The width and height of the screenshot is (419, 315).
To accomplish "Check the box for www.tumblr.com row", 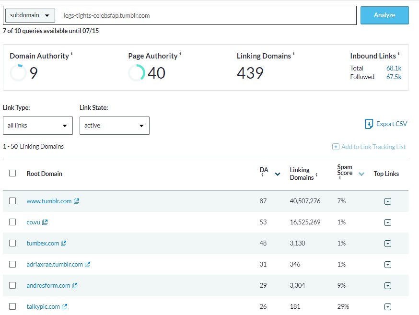I will click(12, 200).
